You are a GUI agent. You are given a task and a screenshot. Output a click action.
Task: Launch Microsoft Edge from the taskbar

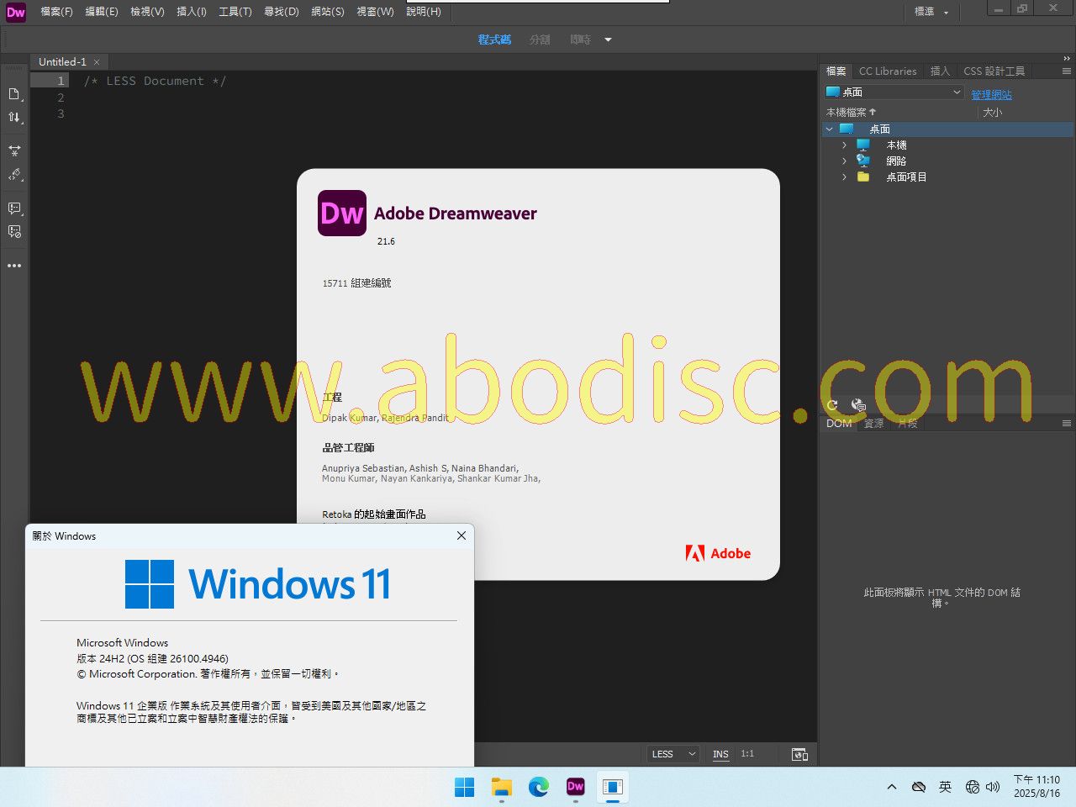click(539, 787)
